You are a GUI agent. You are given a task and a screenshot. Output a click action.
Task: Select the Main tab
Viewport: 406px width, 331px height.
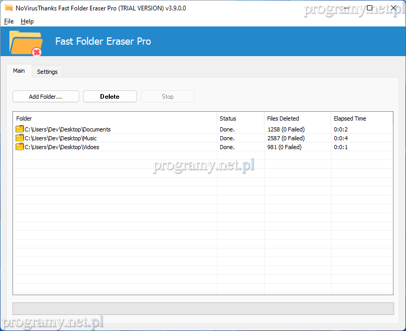tap(19, 71)
